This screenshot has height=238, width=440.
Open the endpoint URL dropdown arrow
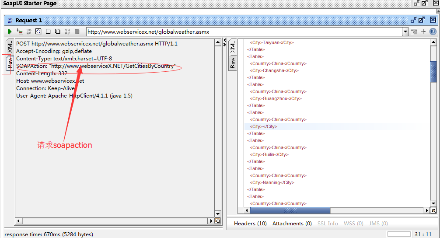click(405, 31)
